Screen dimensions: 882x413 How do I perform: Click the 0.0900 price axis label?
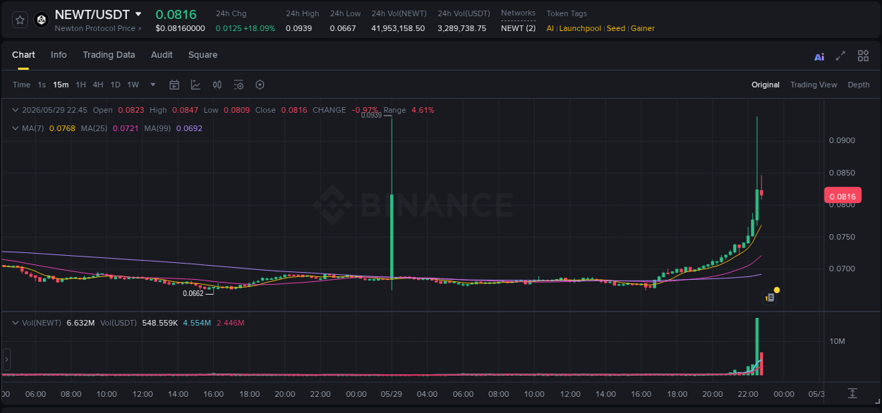pyautogui.click(x=842, y=140)
